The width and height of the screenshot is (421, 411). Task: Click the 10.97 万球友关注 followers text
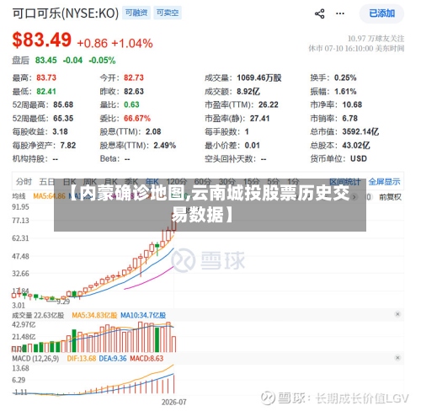(x=376, y=38)
